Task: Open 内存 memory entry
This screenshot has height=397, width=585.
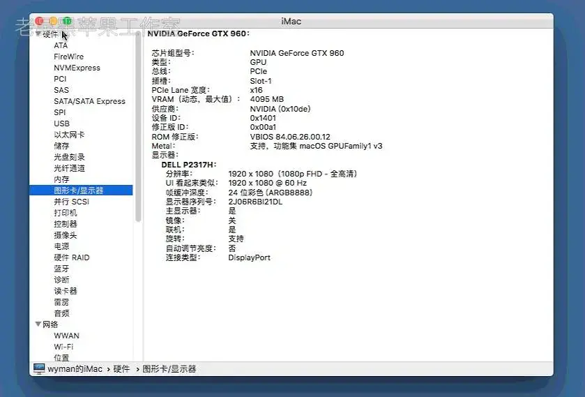Action: (61, 179)
